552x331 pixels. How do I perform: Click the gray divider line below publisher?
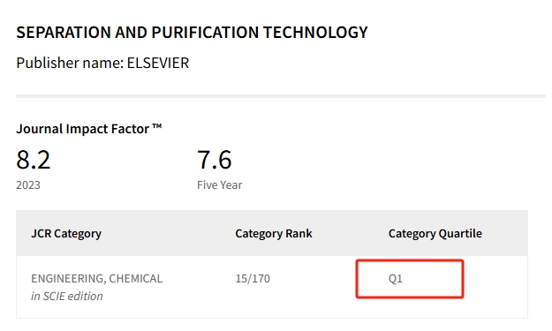click(x=281, y=96)
